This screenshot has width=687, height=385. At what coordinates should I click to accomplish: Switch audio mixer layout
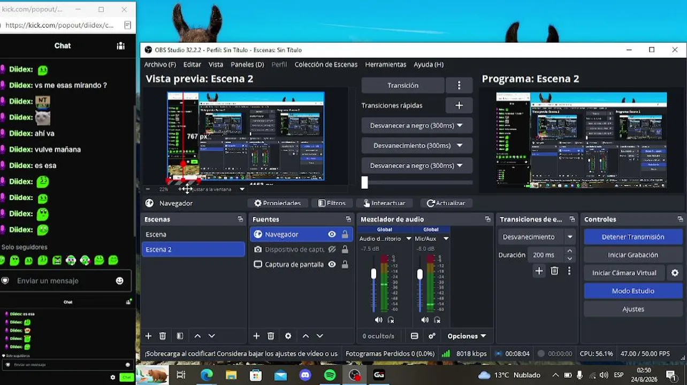pos(414,336)
